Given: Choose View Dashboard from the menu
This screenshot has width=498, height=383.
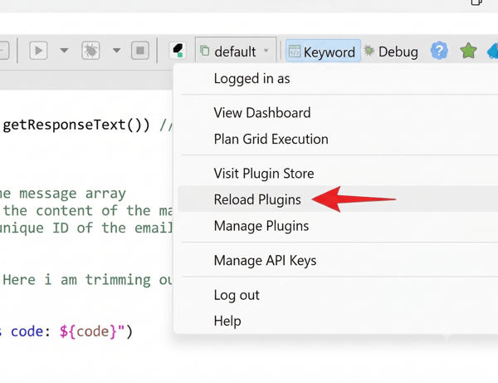Looking at the screenshot, I should coord(338,113).
